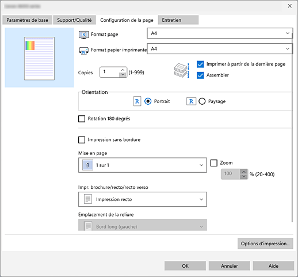Click the Copies number field
Viewport: 298px width, 277px height.
[110, 72]
